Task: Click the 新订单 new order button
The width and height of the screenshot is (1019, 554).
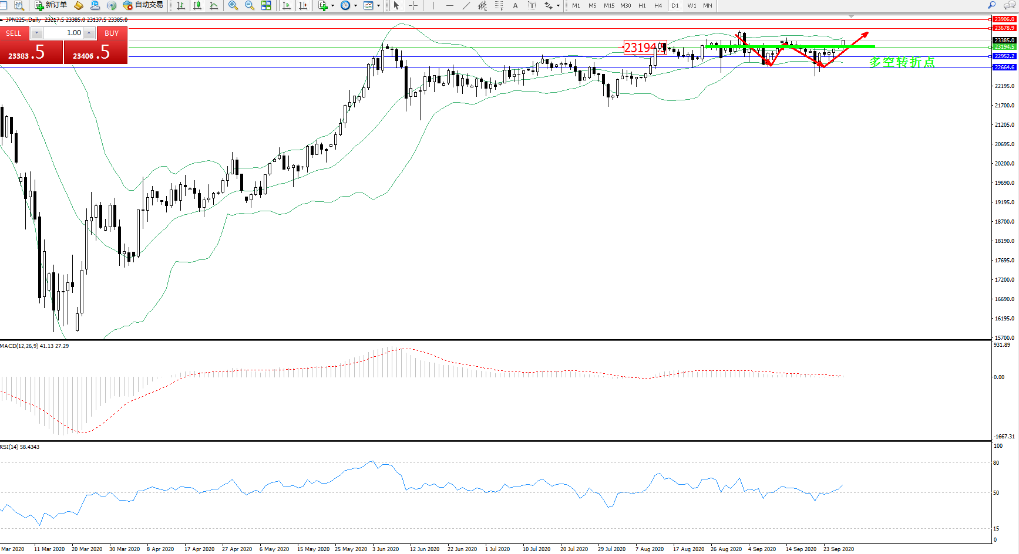Action: pos(51,5)
